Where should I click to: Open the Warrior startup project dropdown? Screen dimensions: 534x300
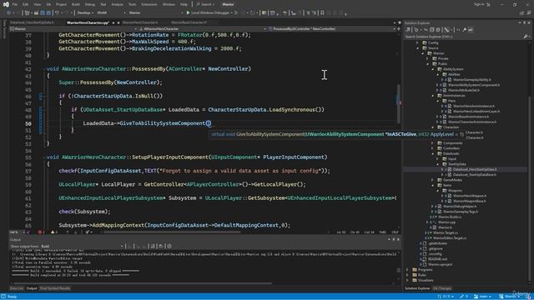pyautogui.click(x=156, y=13)
